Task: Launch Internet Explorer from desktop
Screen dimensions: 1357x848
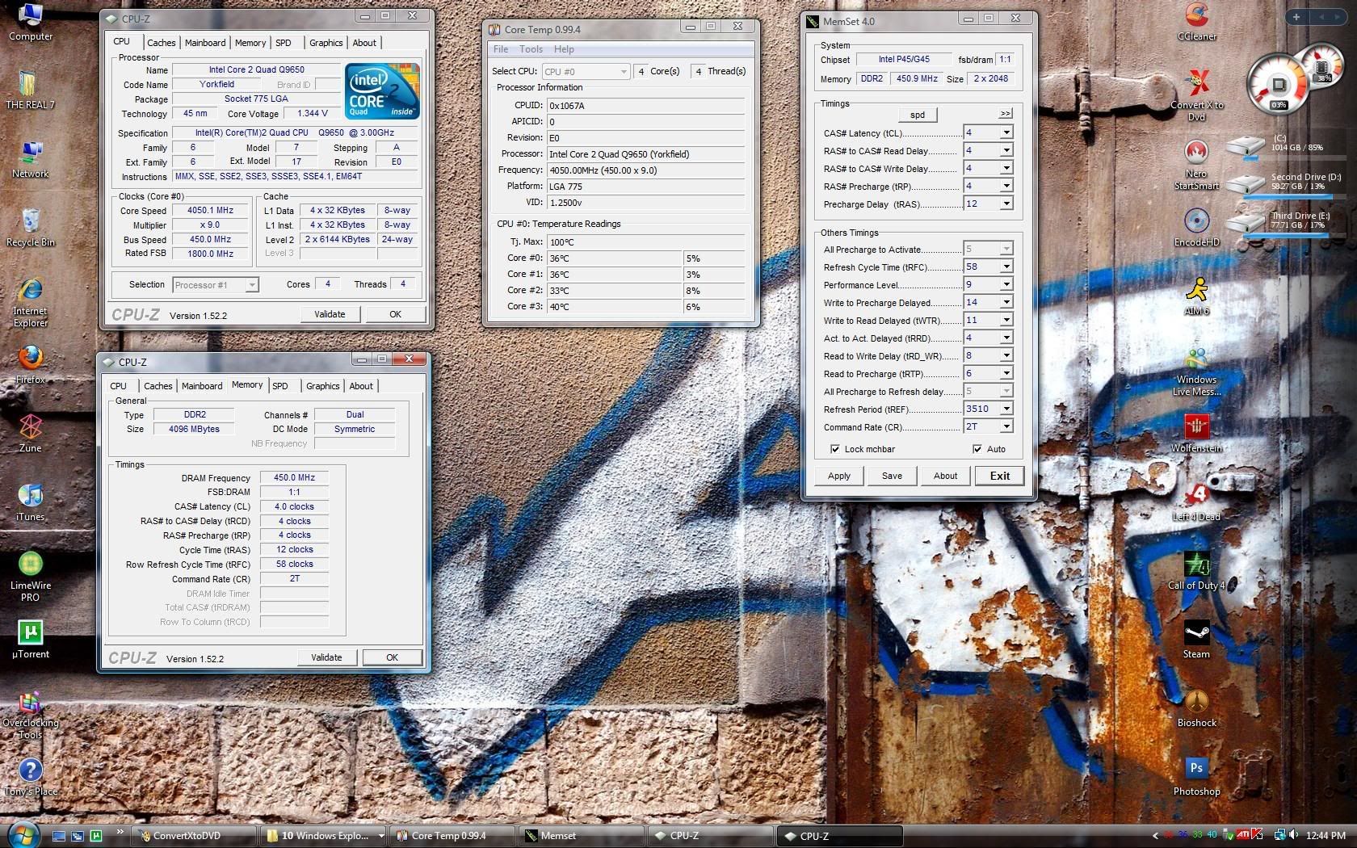Action: click(30, 302)
